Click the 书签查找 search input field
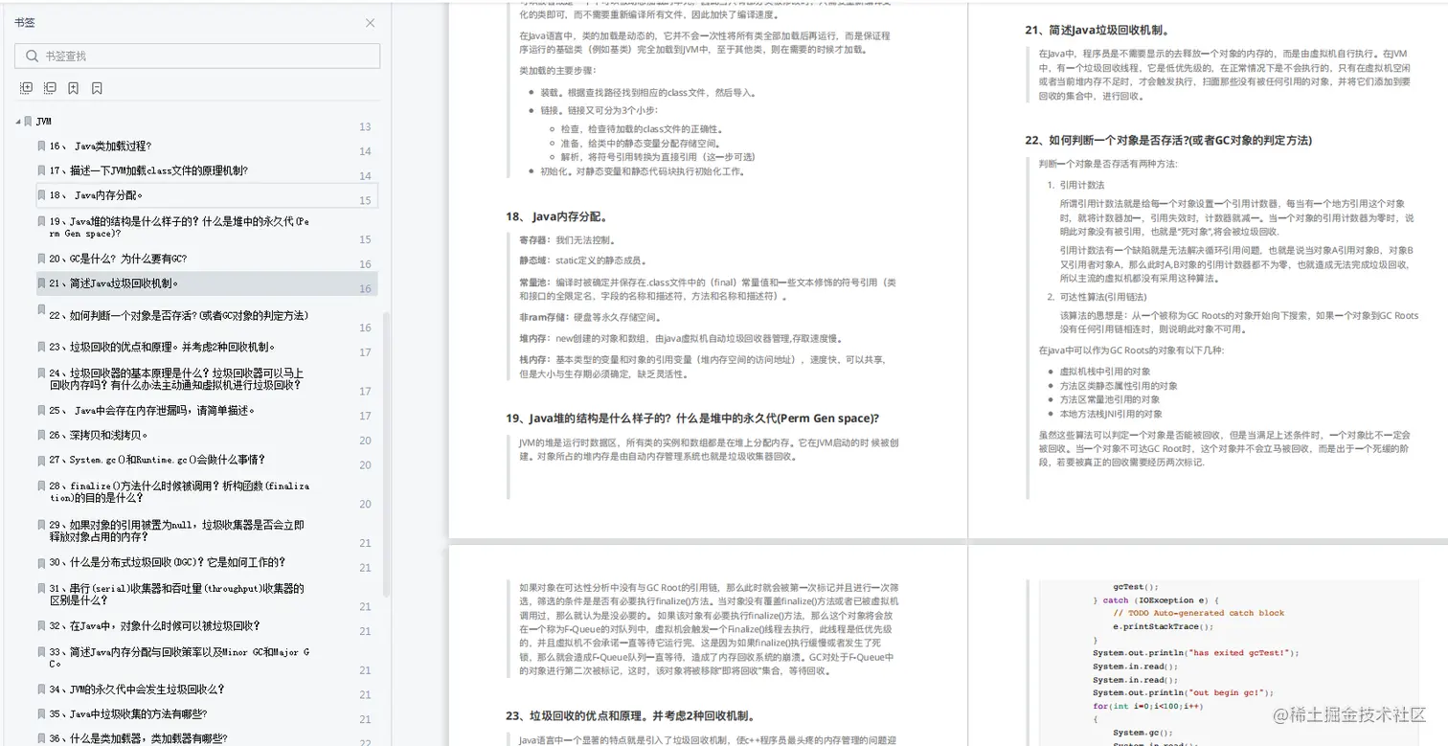The height and width of the screenshot is (746, 1448). tap(192, 57)
